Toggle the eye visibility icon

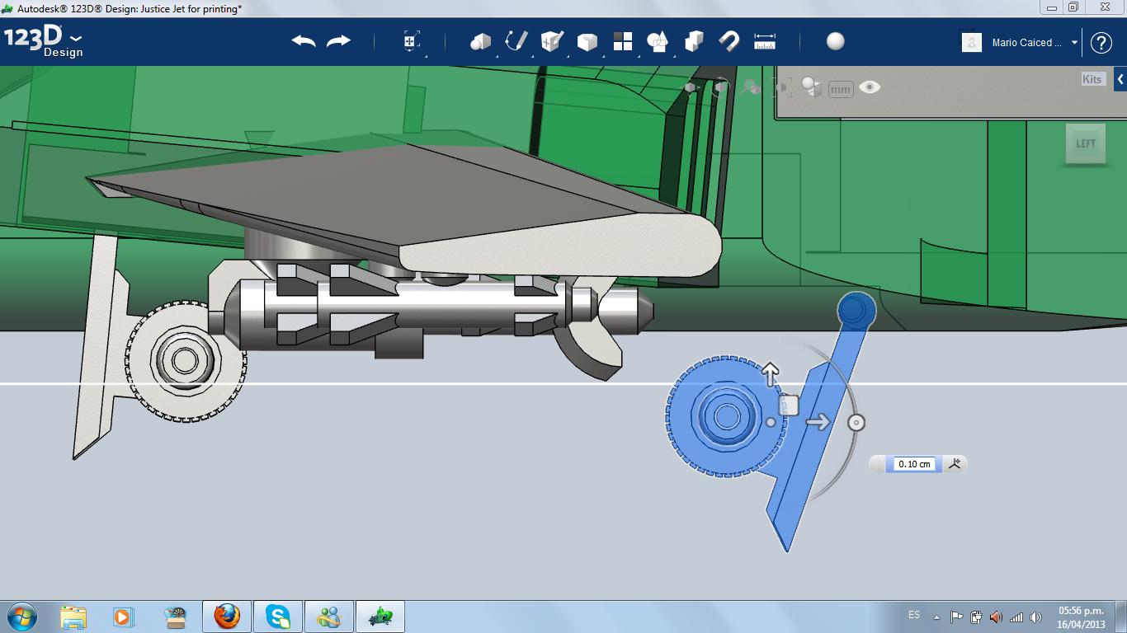tap(870, 87)
